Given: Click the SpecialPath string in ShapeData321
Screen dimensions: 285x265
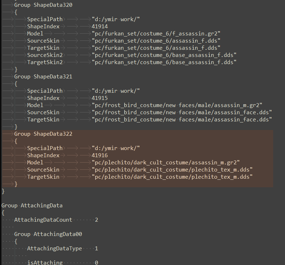Looking at the screenshot, I should point(116,91).
